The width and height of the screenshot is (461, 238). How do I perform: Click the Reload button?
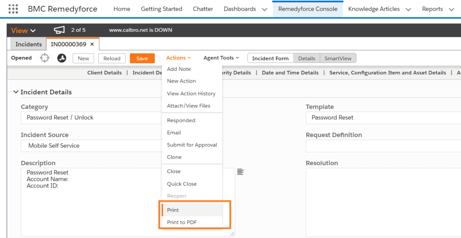[x=112, y=58]
